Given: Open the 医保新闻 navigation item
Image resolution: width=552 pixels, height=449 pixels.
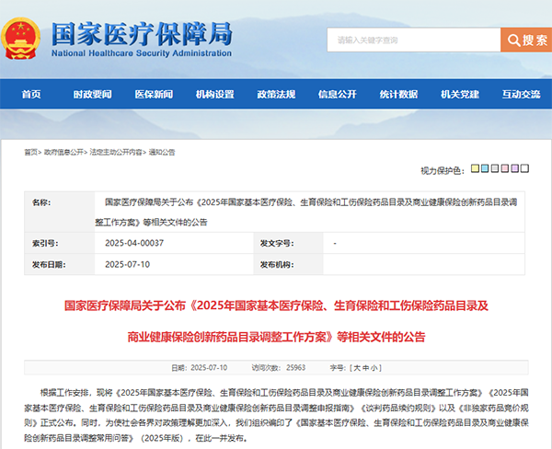Looking at the screenshot, I should 154,94.
